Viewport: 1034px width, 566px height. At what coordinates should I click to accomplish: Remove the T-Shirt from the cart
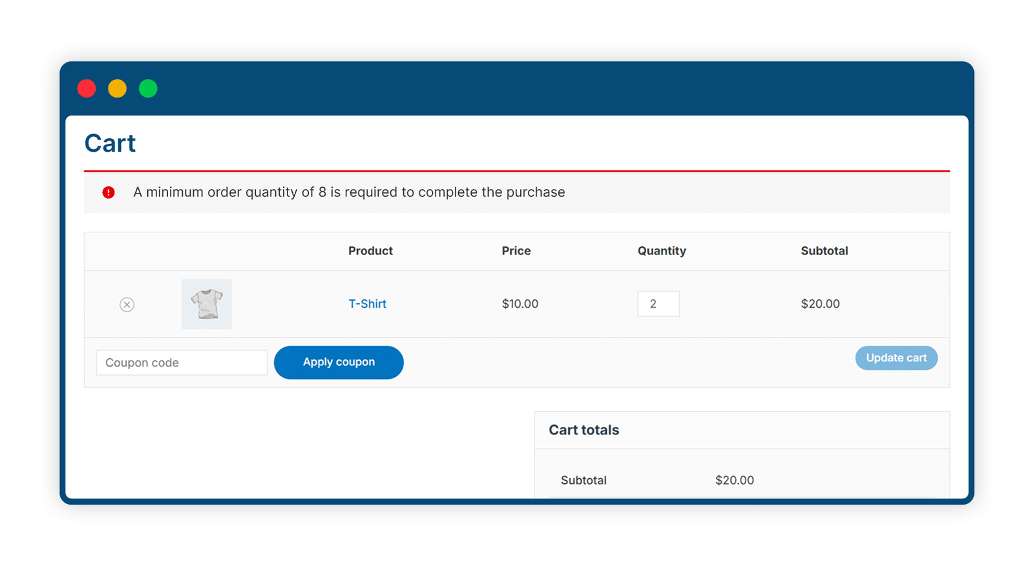click(x=127, y=305)
